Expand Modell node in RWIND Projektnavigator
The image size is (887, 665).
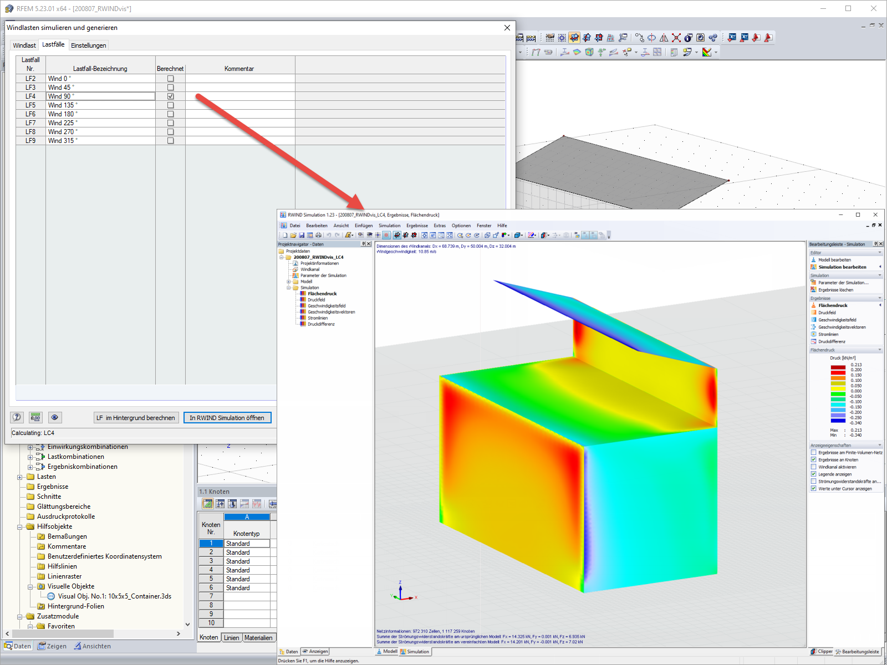[x=288, y=282]
